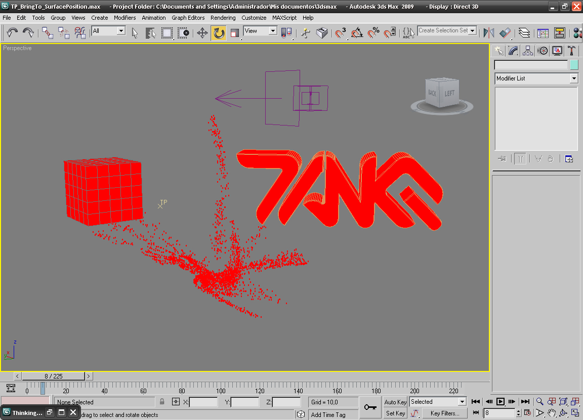The image size is (583, 420).
Task: Click the Pin Stack icon
Action: (502, 159)
